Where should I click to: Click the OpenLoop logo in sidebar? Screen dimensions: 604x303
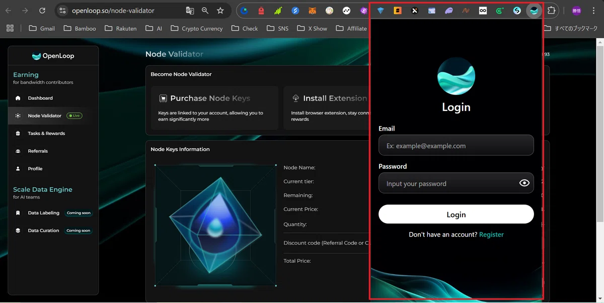(53, 56)
